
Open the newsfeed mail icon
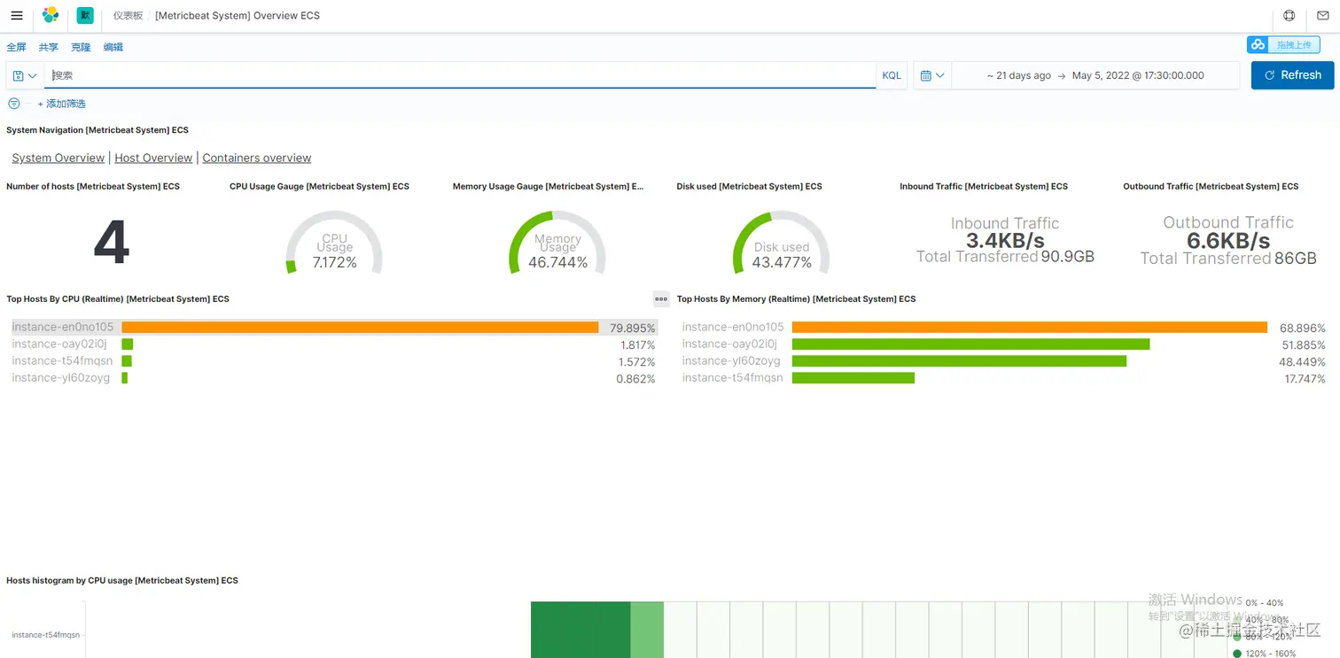click(1323, 15)
